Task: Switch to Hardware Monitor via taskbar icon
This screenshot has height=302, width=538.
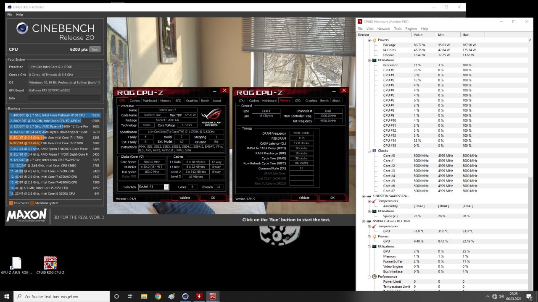Action: (199, 296)
